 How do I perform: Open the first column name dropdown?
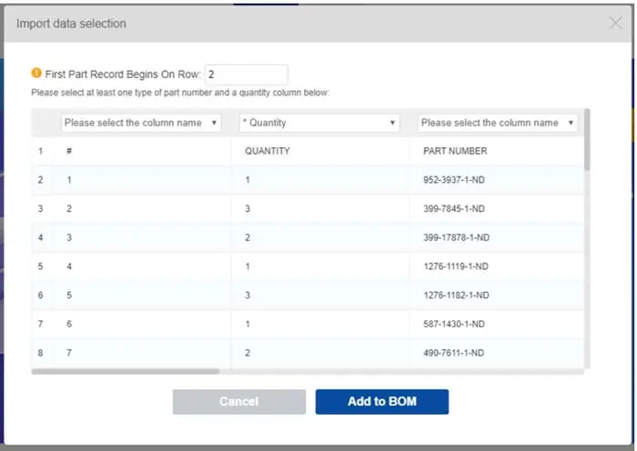140,123
